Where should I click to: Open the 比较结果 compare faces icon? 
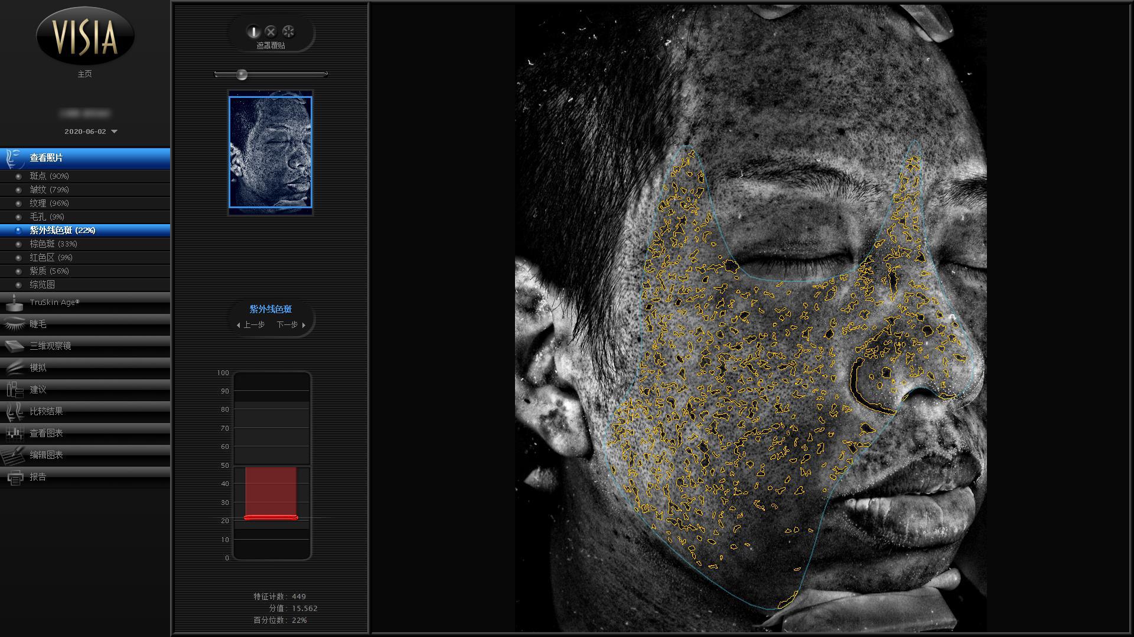pos(14,411)
